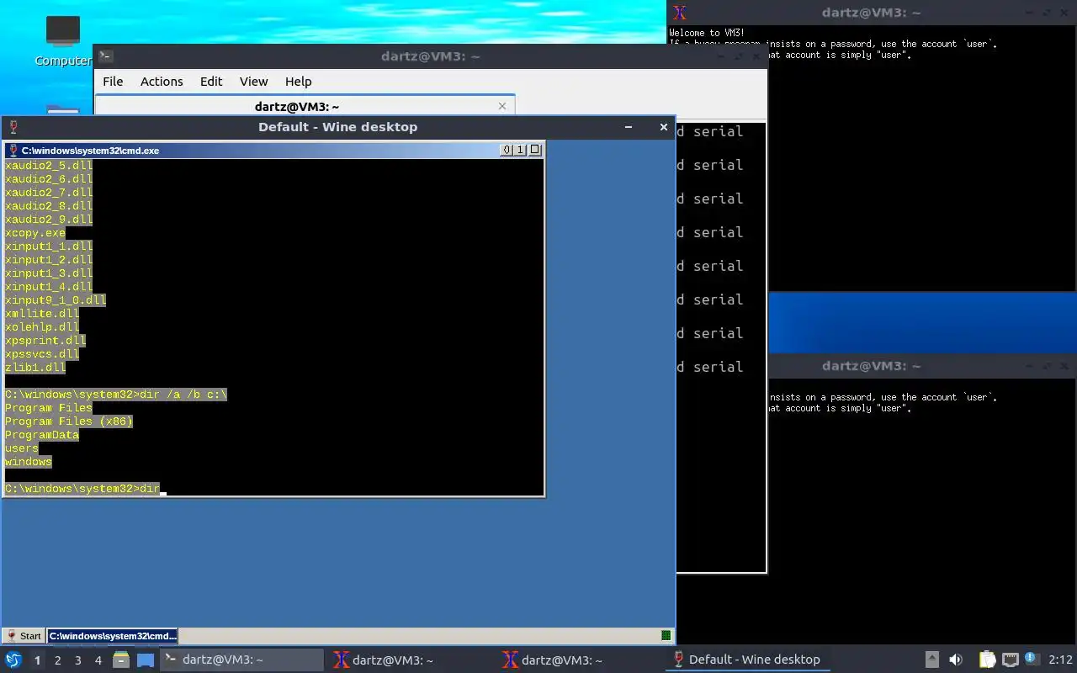Open the network tray icon
1077x673 pixels.
pos(1011,660)
